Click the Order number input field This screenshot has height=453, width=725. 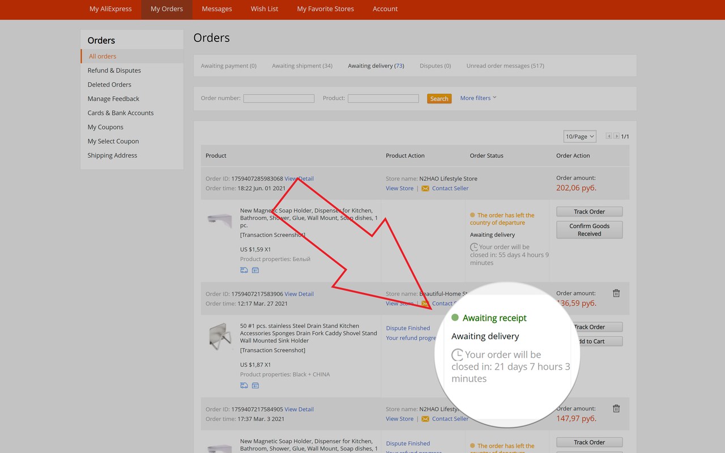pos(279,99)
